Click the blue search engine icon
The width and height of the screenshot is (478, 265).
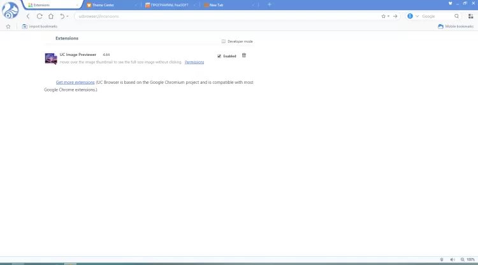pos(410,16)
